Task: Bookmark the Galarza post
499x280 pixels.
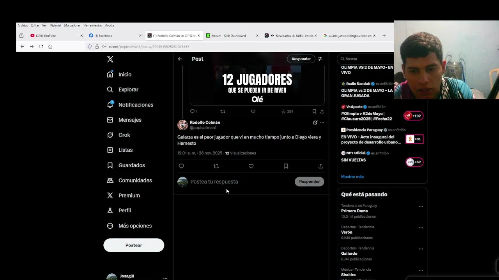Action: point(286,166)
